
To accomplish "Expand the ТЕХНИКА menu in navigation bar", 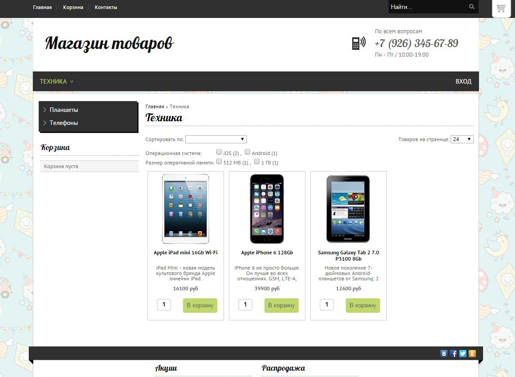I will click(x=57, y=81).
